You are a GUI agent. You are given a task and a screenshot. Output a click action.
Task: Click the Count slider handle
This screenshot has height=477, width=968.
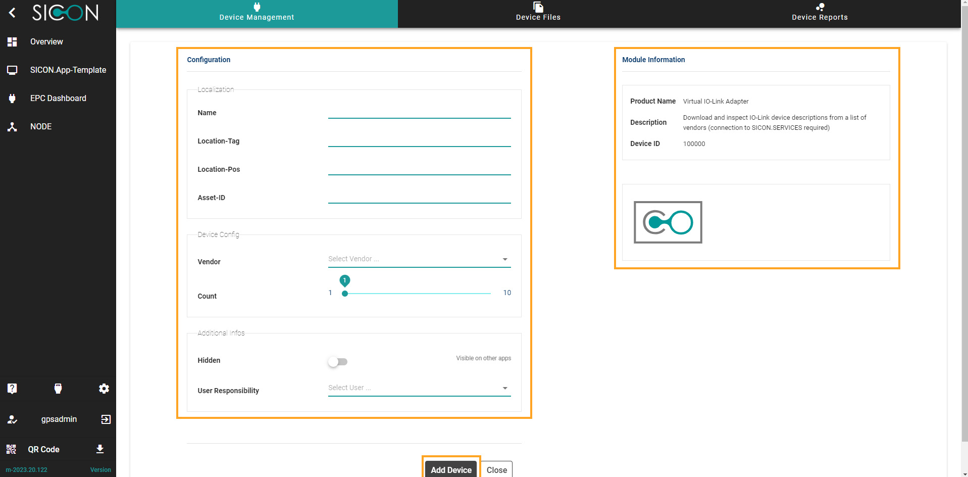pyautogui.click(x=345, y=294)
